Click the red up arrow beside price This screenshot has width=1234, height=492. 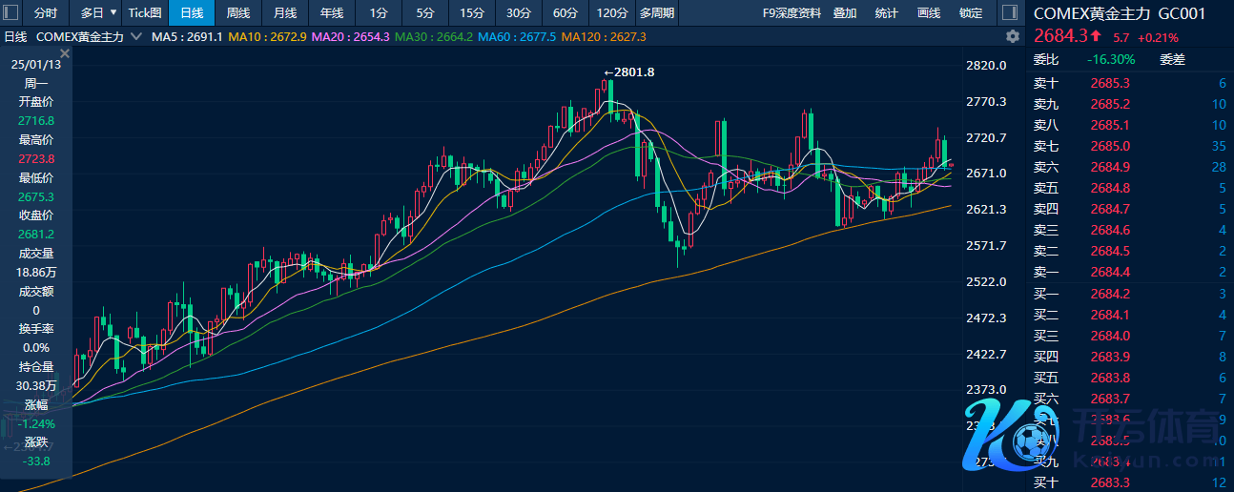coord(1096,37)
